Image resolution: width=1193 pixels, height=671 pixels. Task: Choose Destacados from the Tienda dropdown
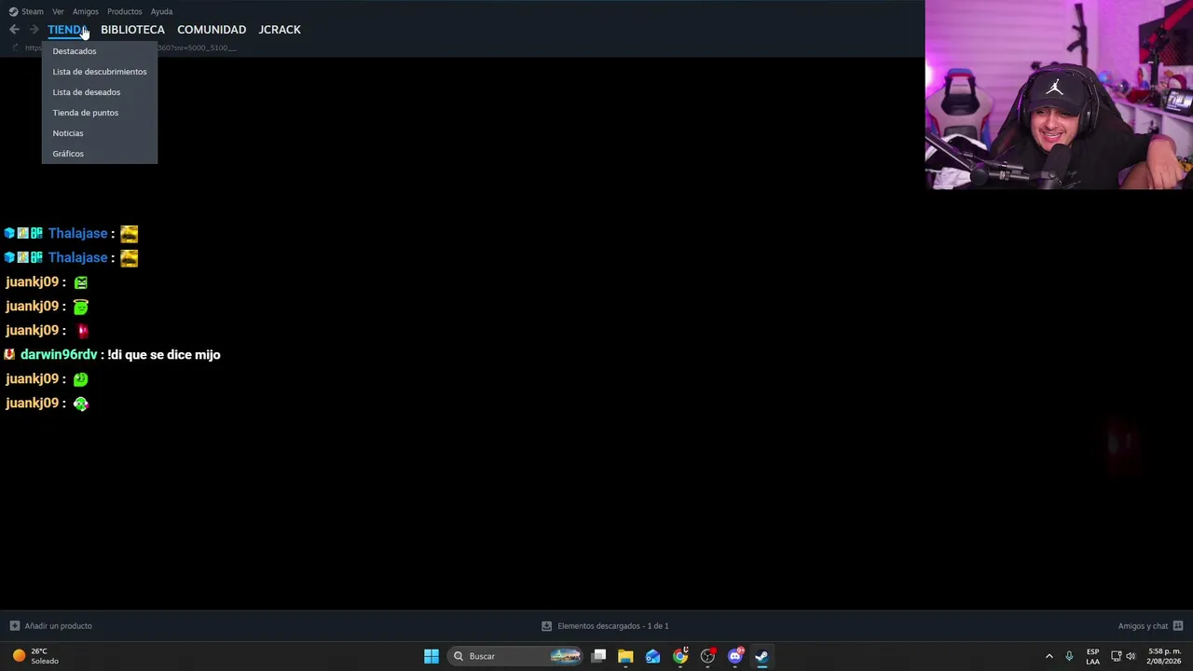coord(100,51)
